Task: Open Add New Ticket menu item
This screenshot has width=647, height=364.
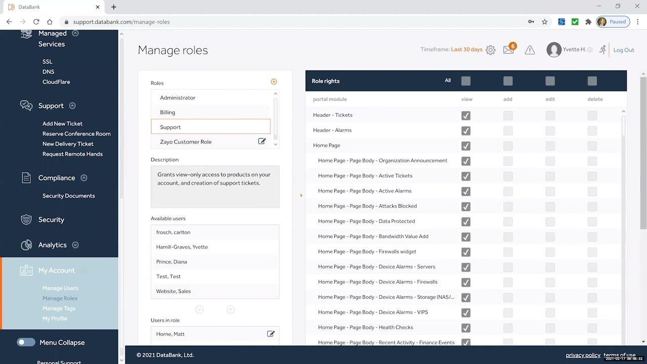Action: coord(62,123)
